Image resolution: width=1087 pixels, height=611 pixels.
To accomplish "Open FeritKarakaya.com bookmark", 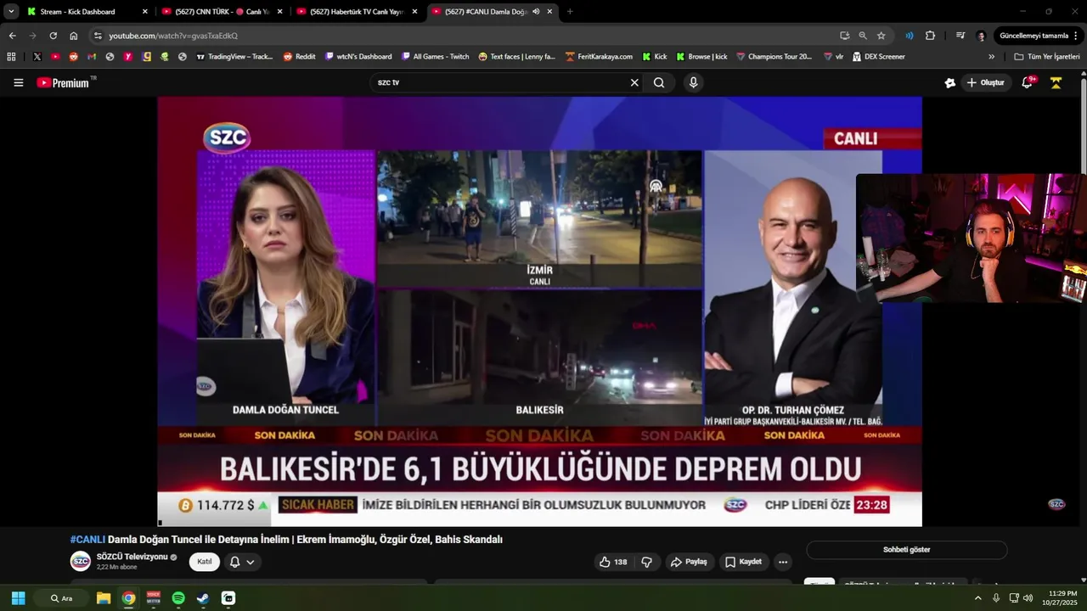I will coord(599,57).
